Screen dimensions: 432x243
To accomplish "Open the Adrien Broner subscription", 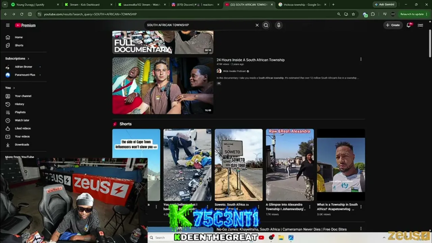I will tap(23, 67).
